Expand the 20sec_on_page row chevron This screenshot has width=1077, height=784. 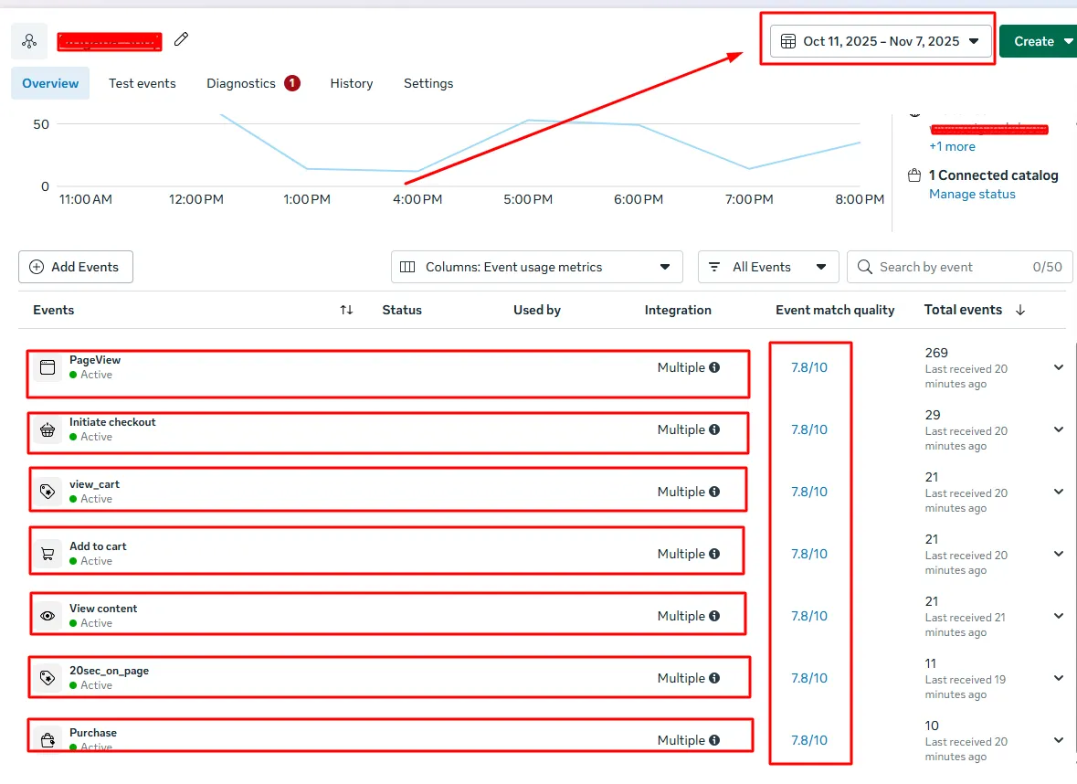click(1059, 678)
